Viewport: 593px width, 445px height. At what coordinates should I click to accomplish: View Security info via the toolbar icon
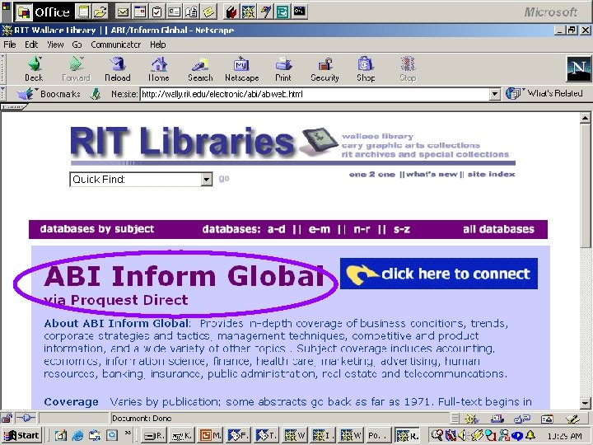pyautogui.click(x=325, y=69)
